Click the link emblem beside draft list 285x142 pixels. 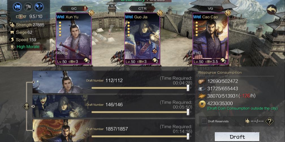[x=27, y=106]
